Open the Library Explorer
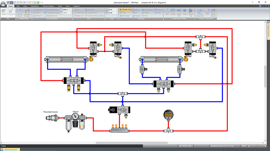 point(20,12)
